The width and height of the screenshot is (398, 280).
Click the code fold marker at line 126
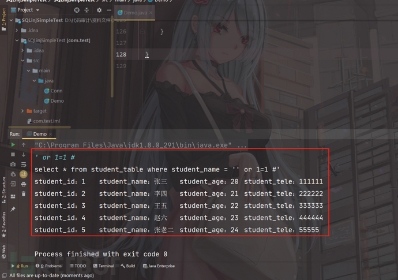[142, 31]
